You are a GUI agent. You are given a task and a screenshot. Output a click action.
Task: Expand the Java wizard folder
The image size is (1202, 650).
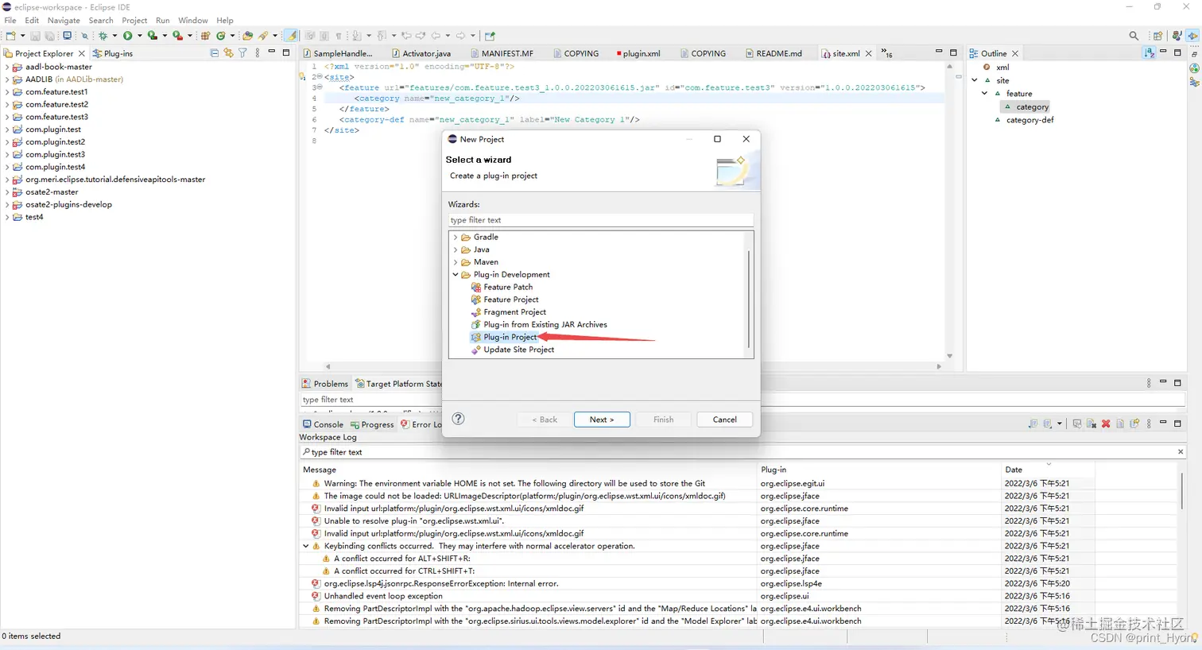(x=456, y=250)
